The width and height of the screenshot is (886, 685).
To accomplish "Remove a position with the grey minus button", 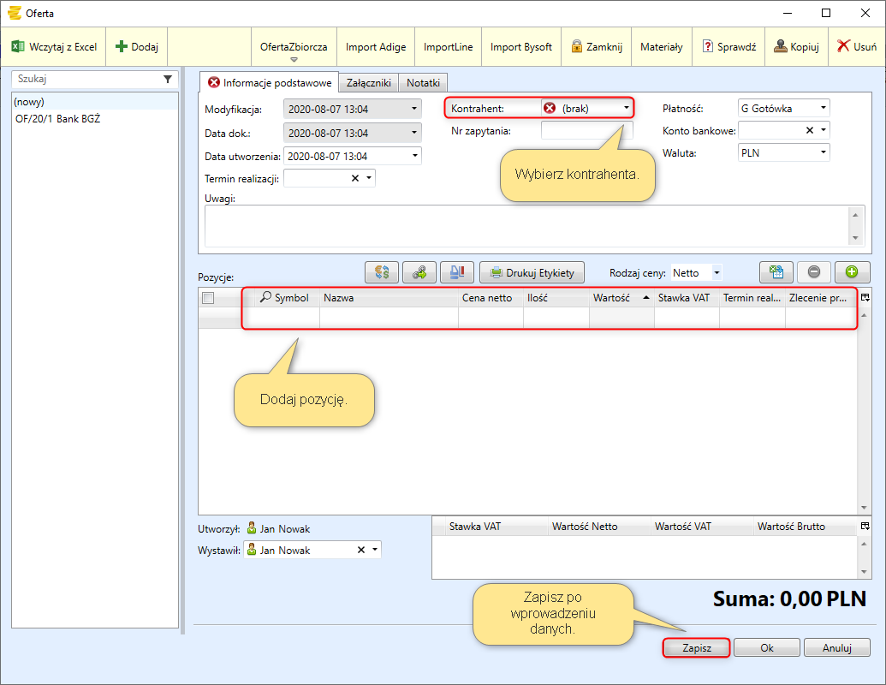I will (x=814, y=272).
